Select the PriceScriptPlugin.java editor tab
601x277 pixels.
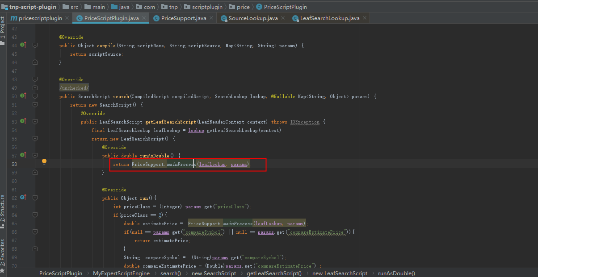point(111,18)
